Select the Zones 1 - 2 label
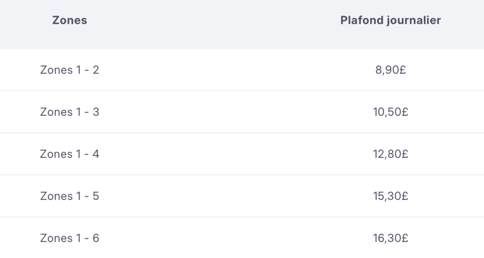The image size is (484, 258). (69, 70)
